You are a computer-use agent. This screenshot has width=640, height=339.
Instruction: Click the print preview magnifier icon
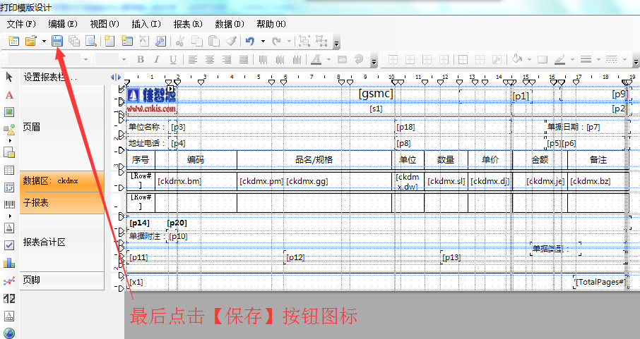tap(90, 41)
